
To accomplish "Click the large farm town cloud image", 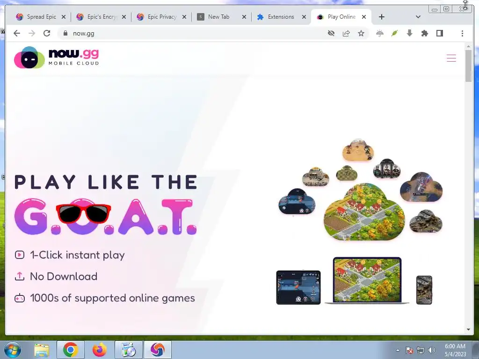I will [x=364, y=212].
